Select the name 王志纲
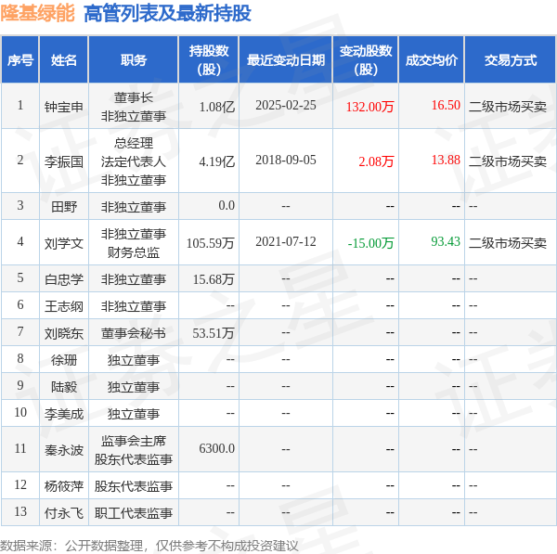 point(64,306)
